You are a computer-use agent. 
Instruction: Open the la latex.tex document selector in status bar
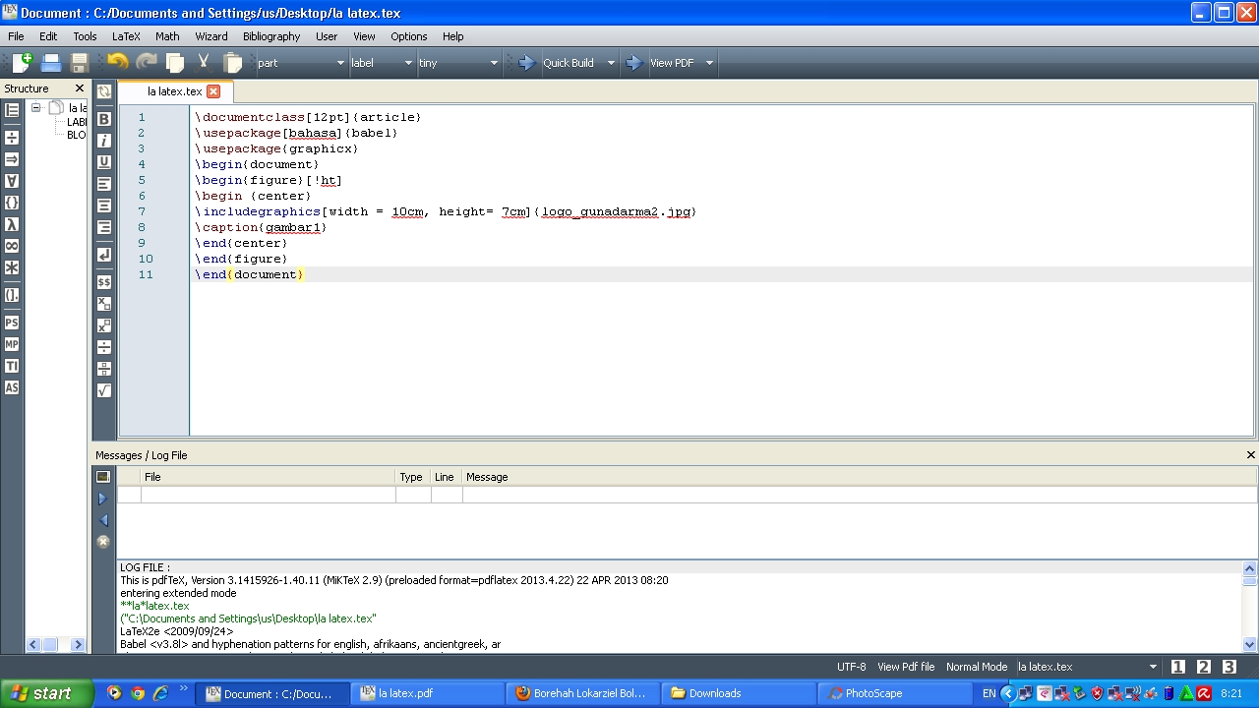1089,667
